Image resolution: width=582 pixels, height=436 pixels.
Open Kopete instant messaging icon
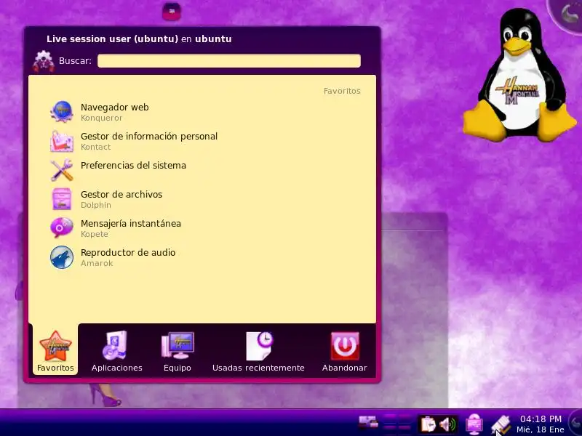(x=62, y=227)
